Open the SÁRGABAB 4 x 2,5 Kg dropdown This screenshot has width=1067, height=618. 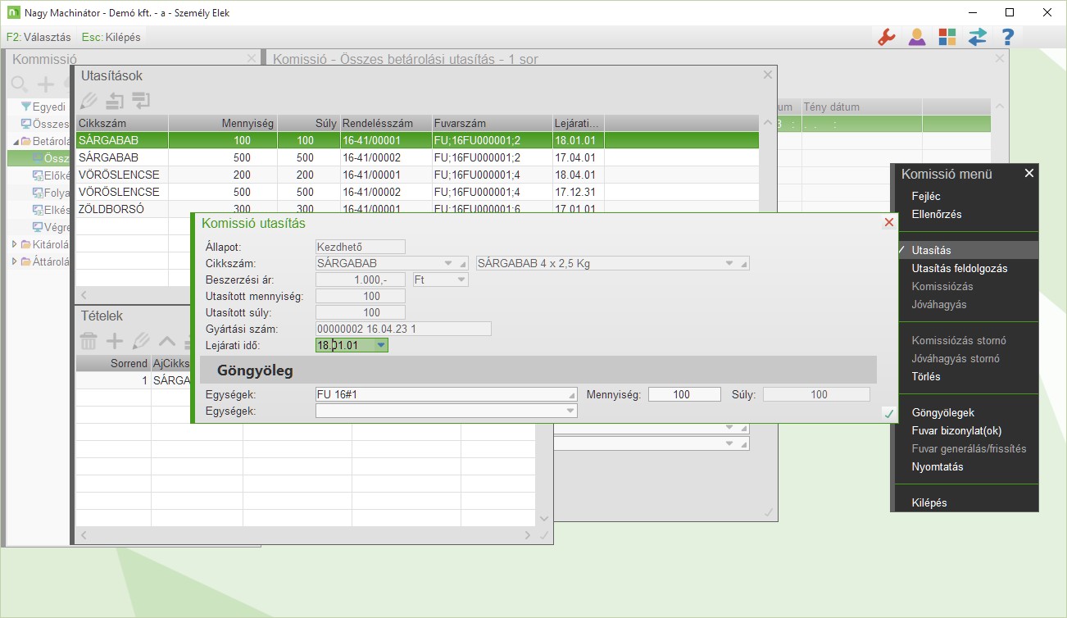pyautogui.click(x=729, y=264)
